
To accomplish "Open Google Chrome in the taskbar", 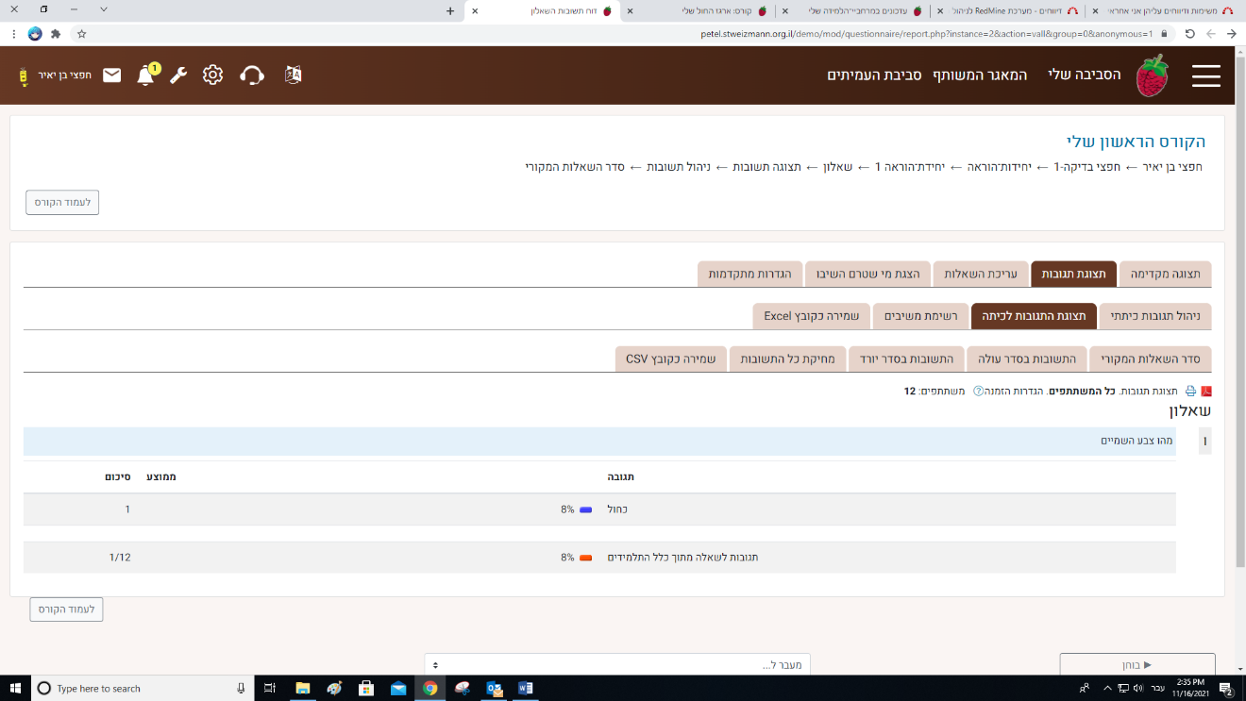I will 430,688.
